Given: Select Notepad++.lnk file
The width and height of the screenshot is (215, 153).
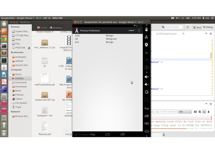Looking at the screenshot, I should pyautogui.click(x=45, y=111).
